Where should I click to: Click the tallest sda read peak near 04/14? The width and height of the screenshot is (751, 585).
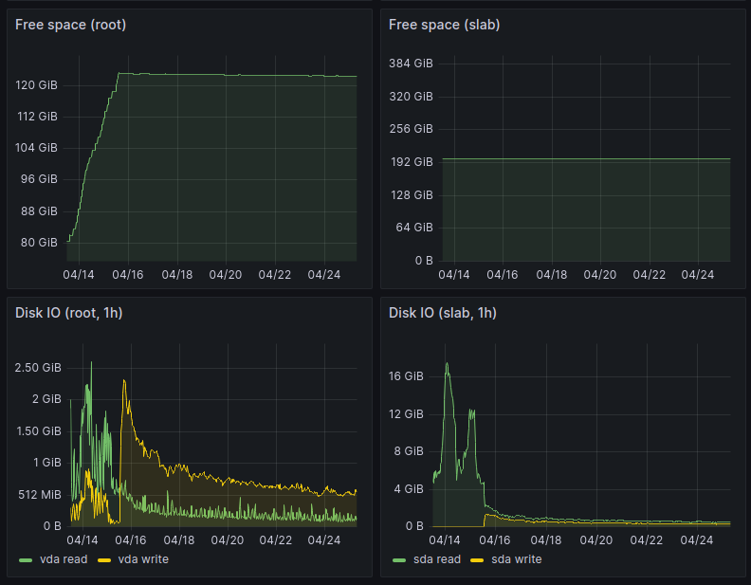[447, 364]
